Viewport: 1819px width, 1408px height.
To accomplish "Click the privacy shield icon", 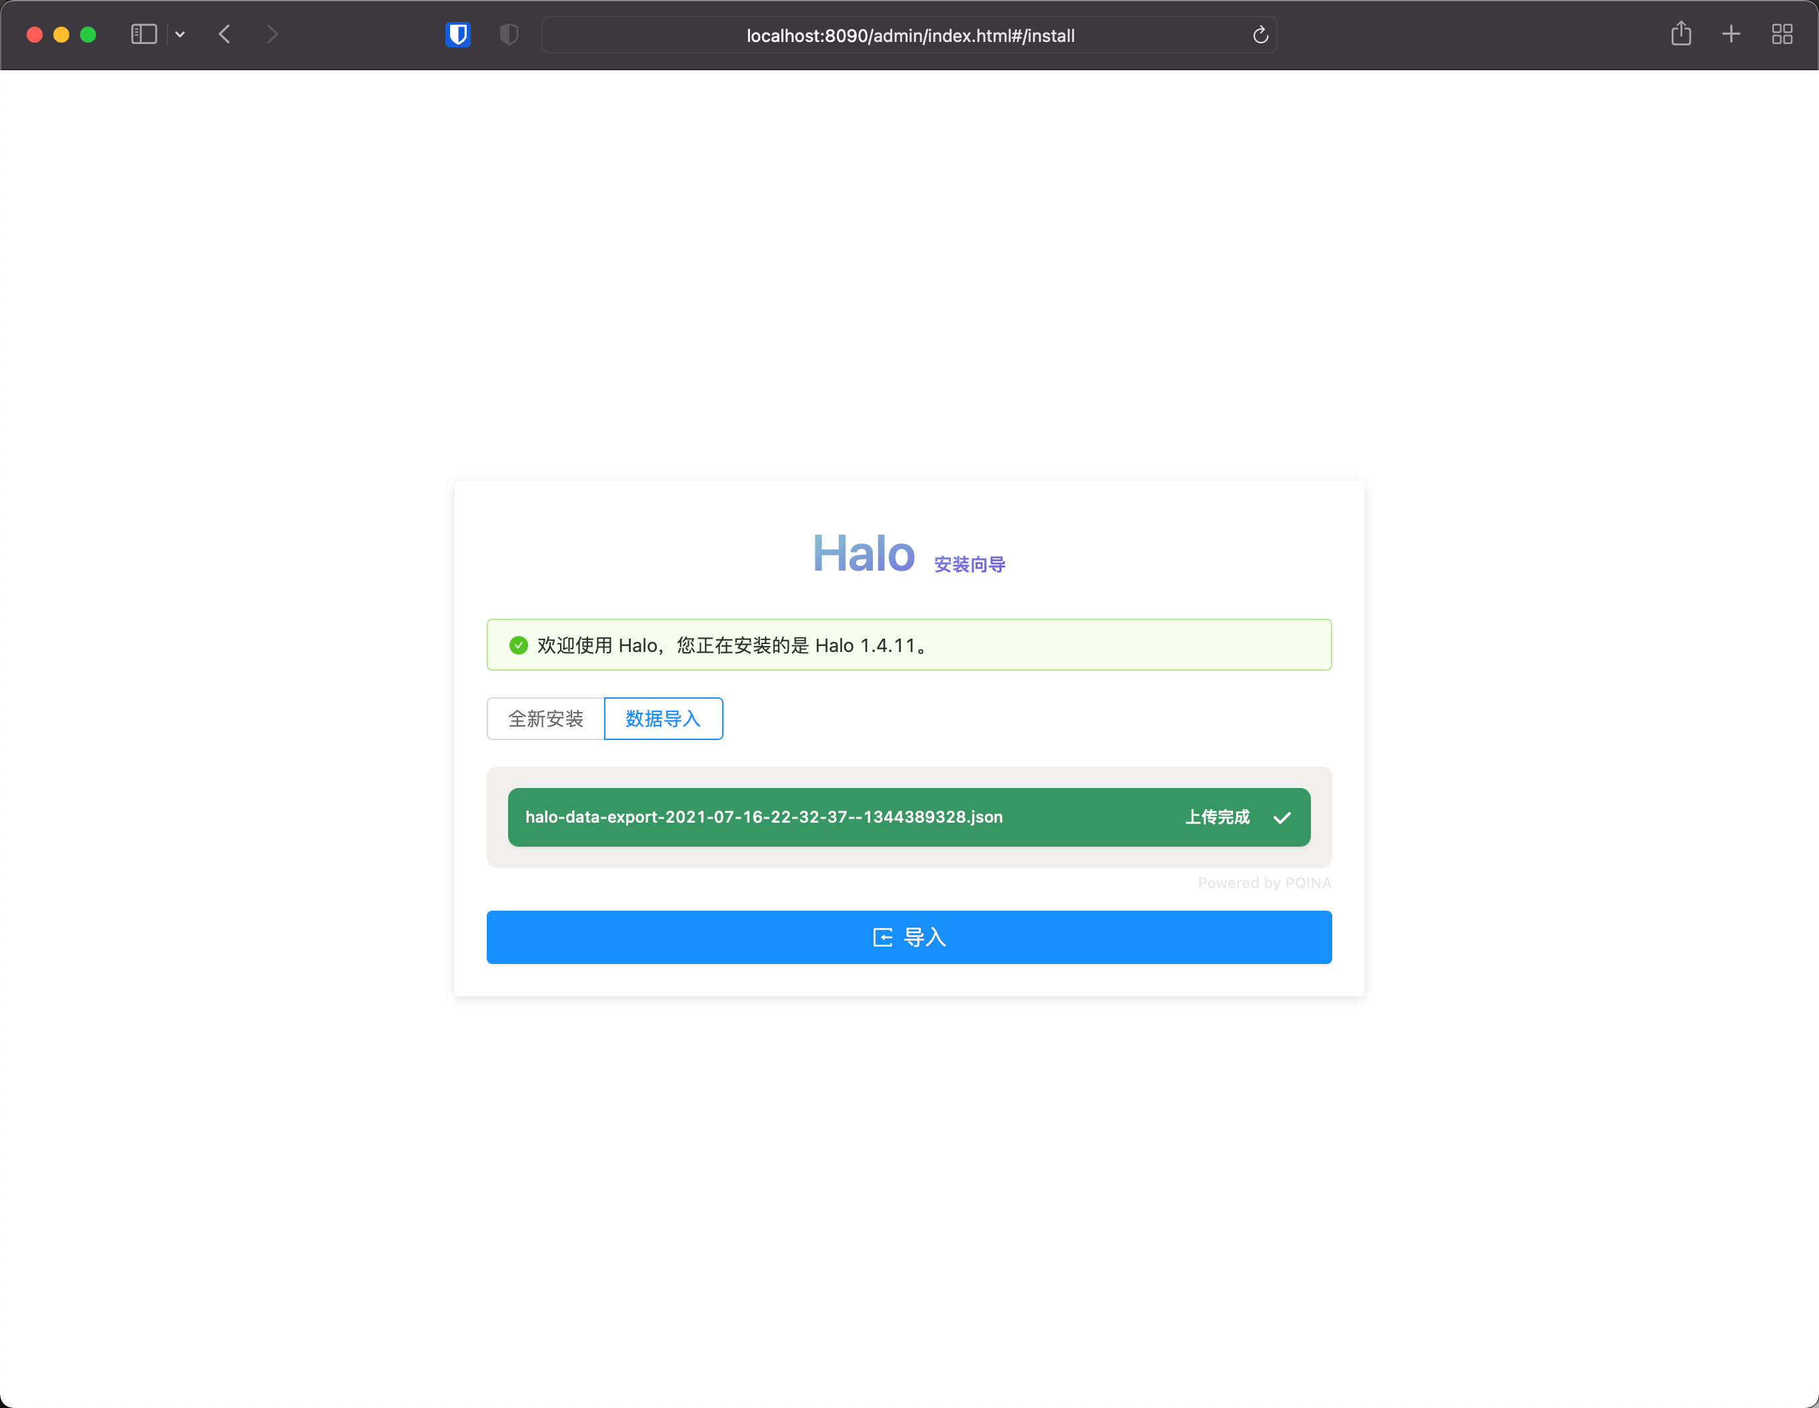I will click(509, 34).
